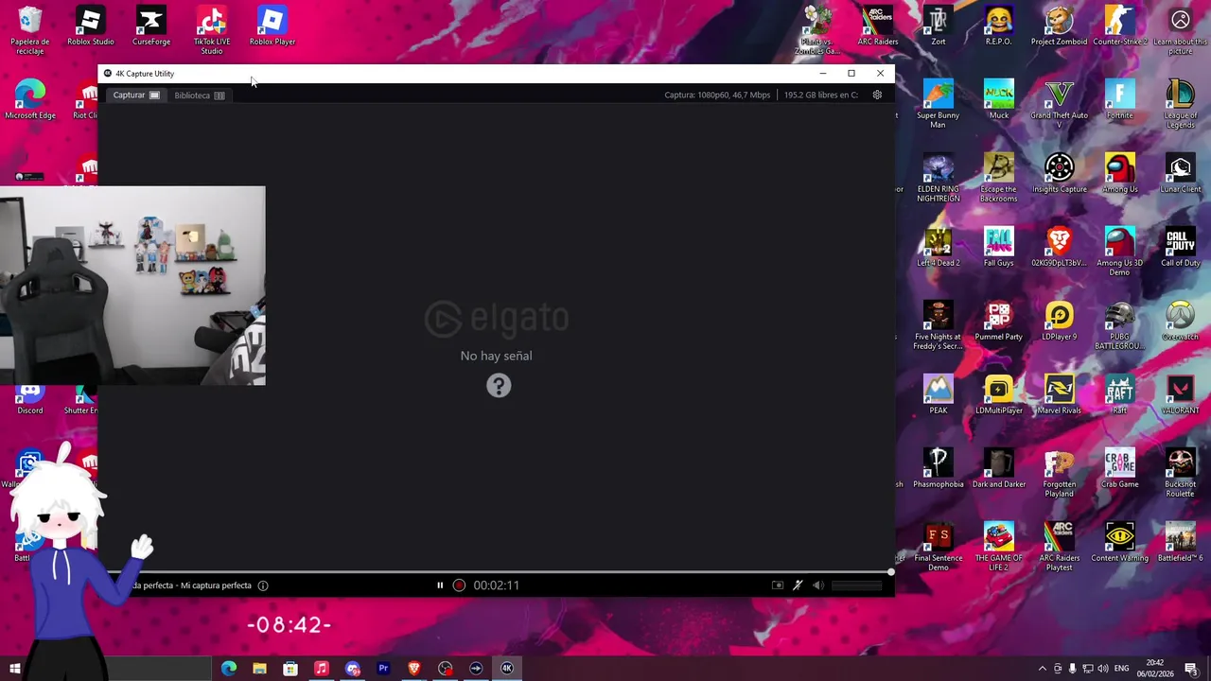Show hidden system tray icons
This screenshot has width=1211, height=681.
coord(1043,669)
